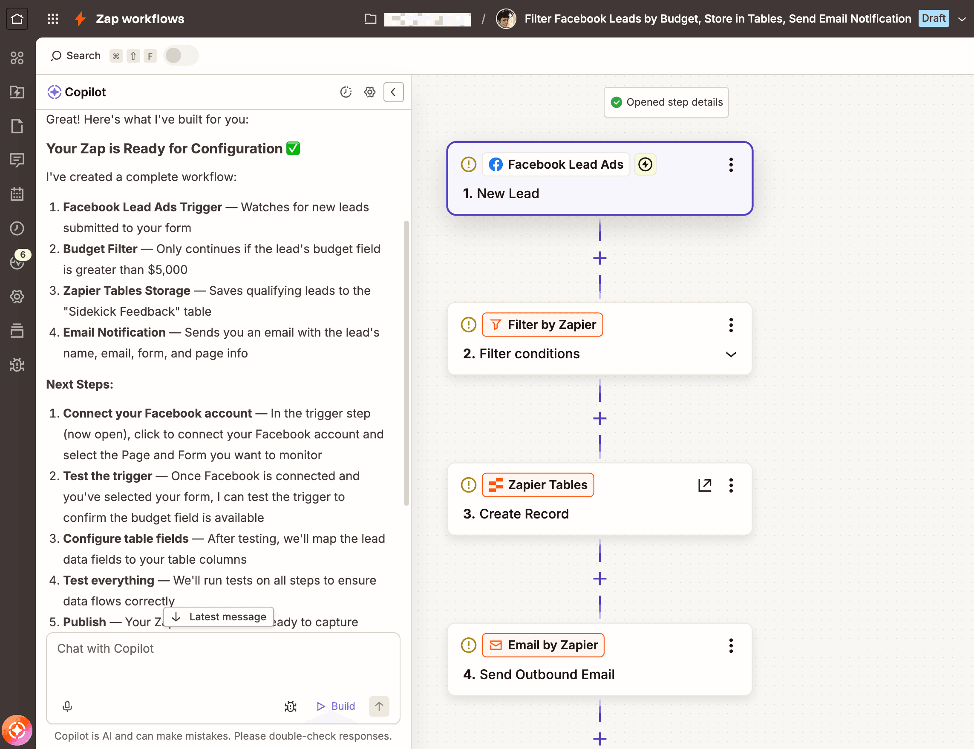Open the folder icon in breadcrumb
974x749 pixels.
point(370,19)
